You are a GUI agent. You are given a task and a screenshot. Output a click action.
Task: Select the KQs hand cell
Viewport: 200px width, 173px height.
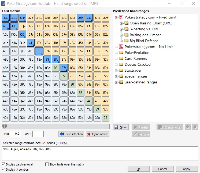tap(23, 26)
